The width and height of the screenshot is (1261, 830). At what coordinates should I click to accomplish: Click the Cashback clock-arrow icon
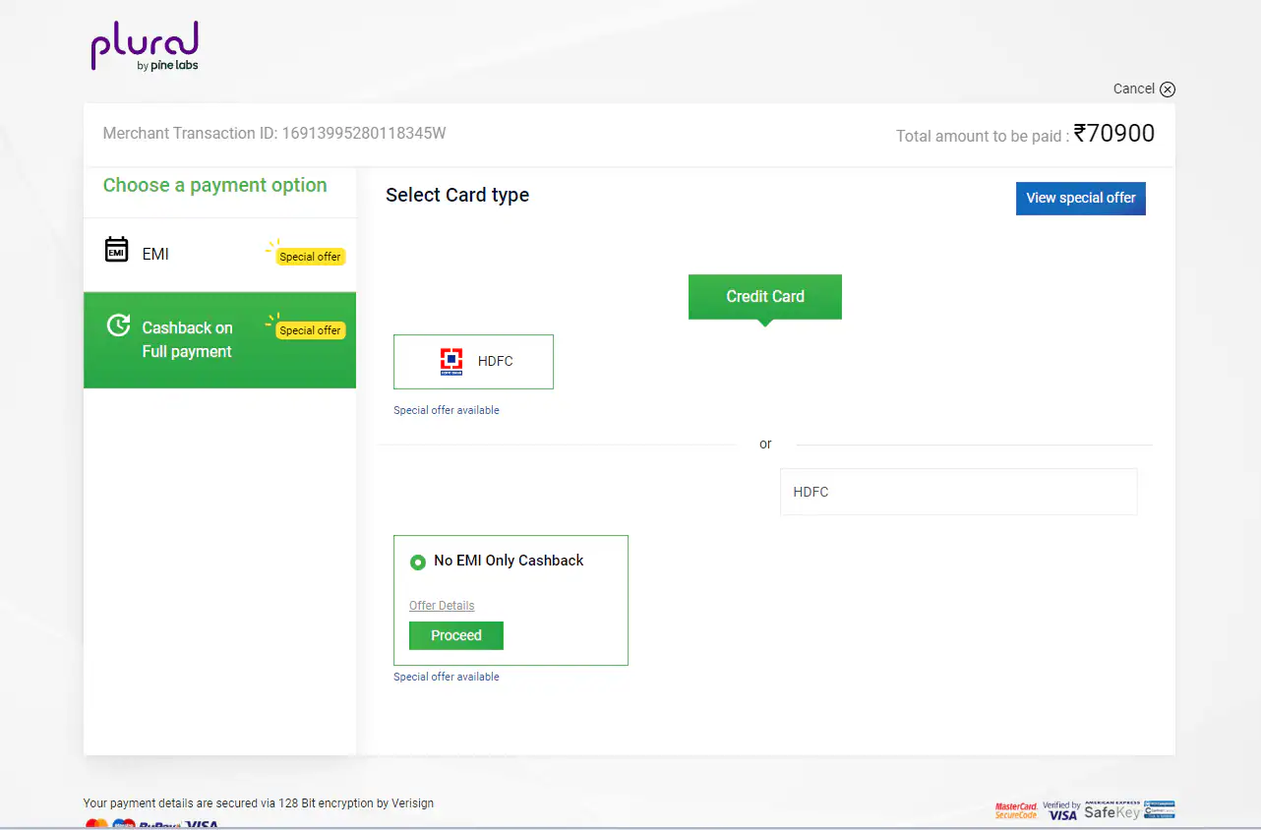tap(118, 326)
